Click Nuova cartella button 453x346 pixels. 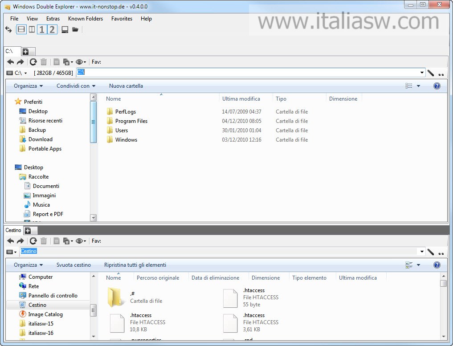126,86
